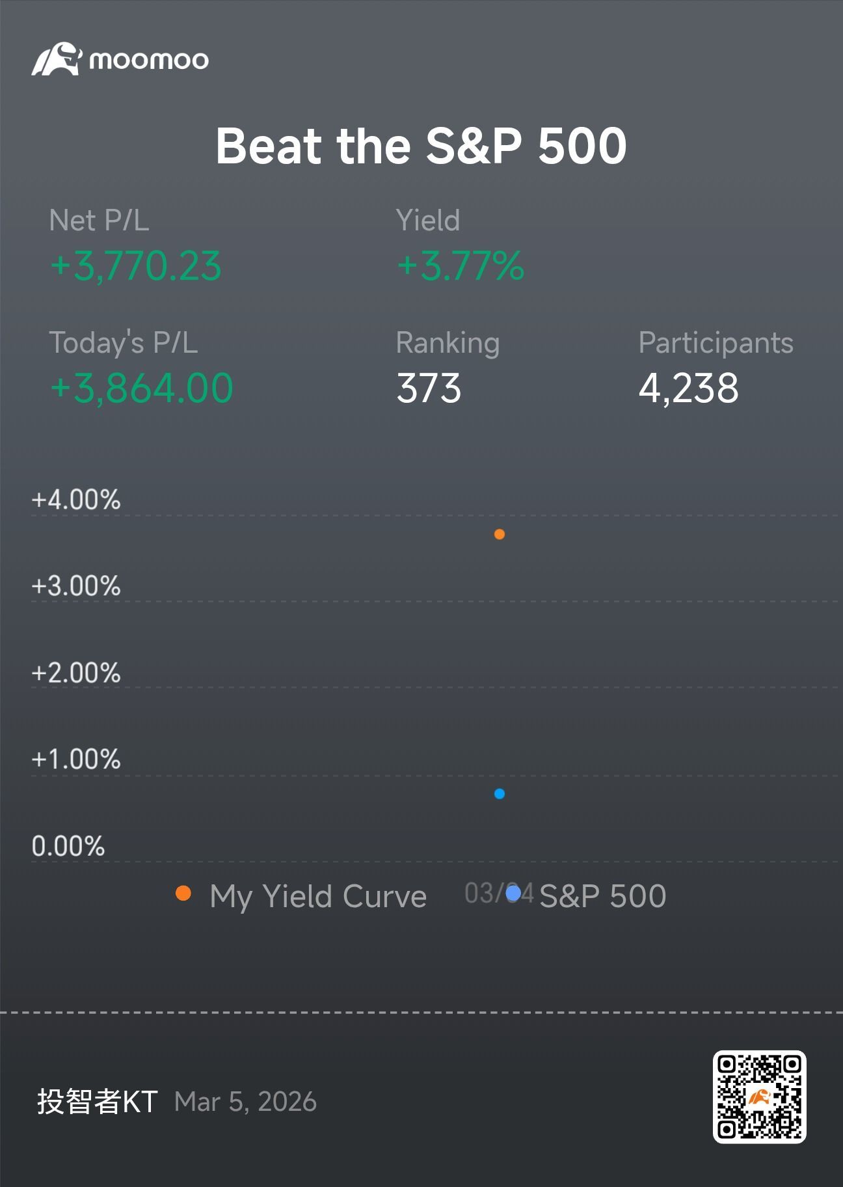Click the 0.00% axis label

tap(68, 846)
